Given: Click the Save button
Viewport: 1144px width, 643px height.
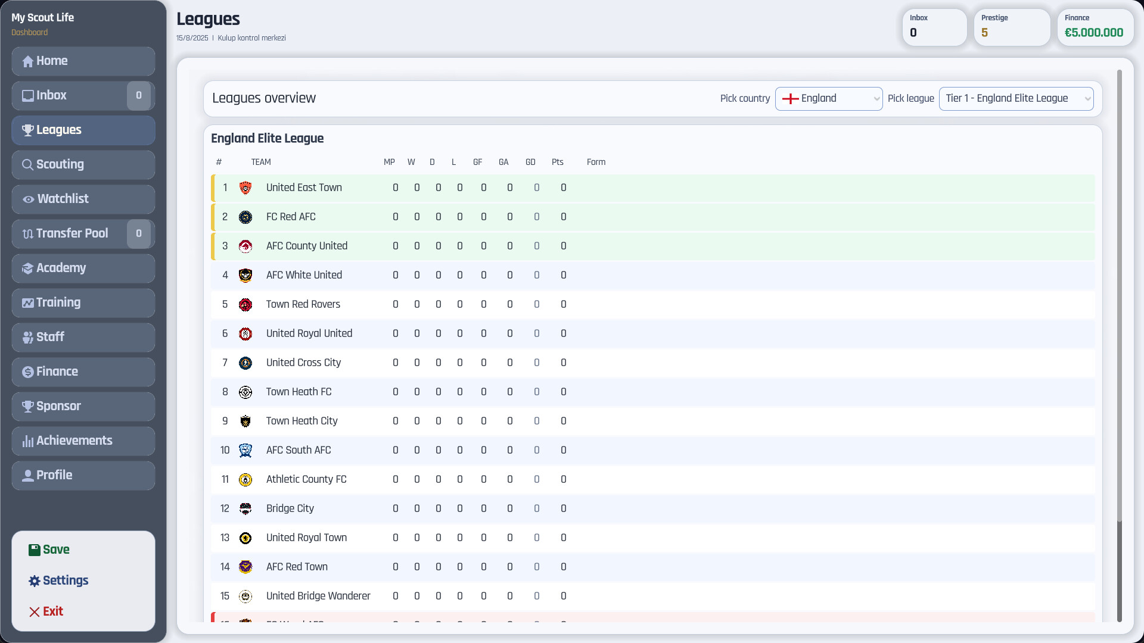Looking at the screenshot, I should tap(49, 550).
